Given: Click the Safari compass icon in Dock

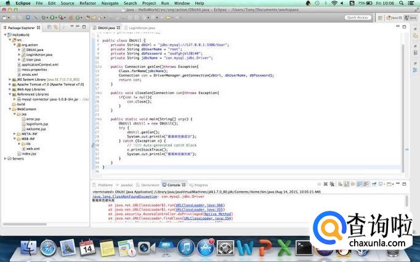Looking at the screenshot, I should [x=49, y=248].
